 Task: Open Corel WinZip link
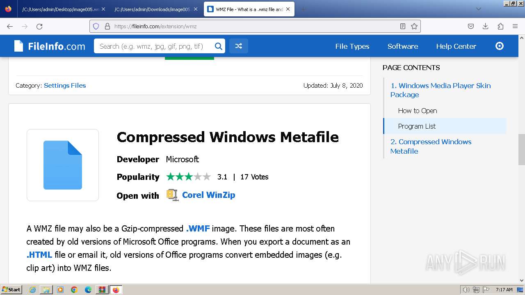[208, 195]
